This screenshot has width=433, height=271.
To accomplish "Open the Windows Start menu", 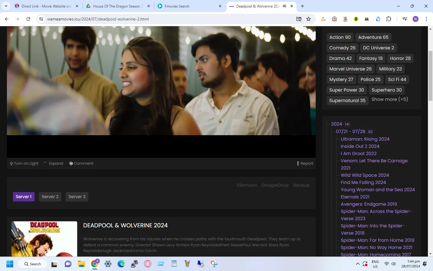I will coord(10,264).
